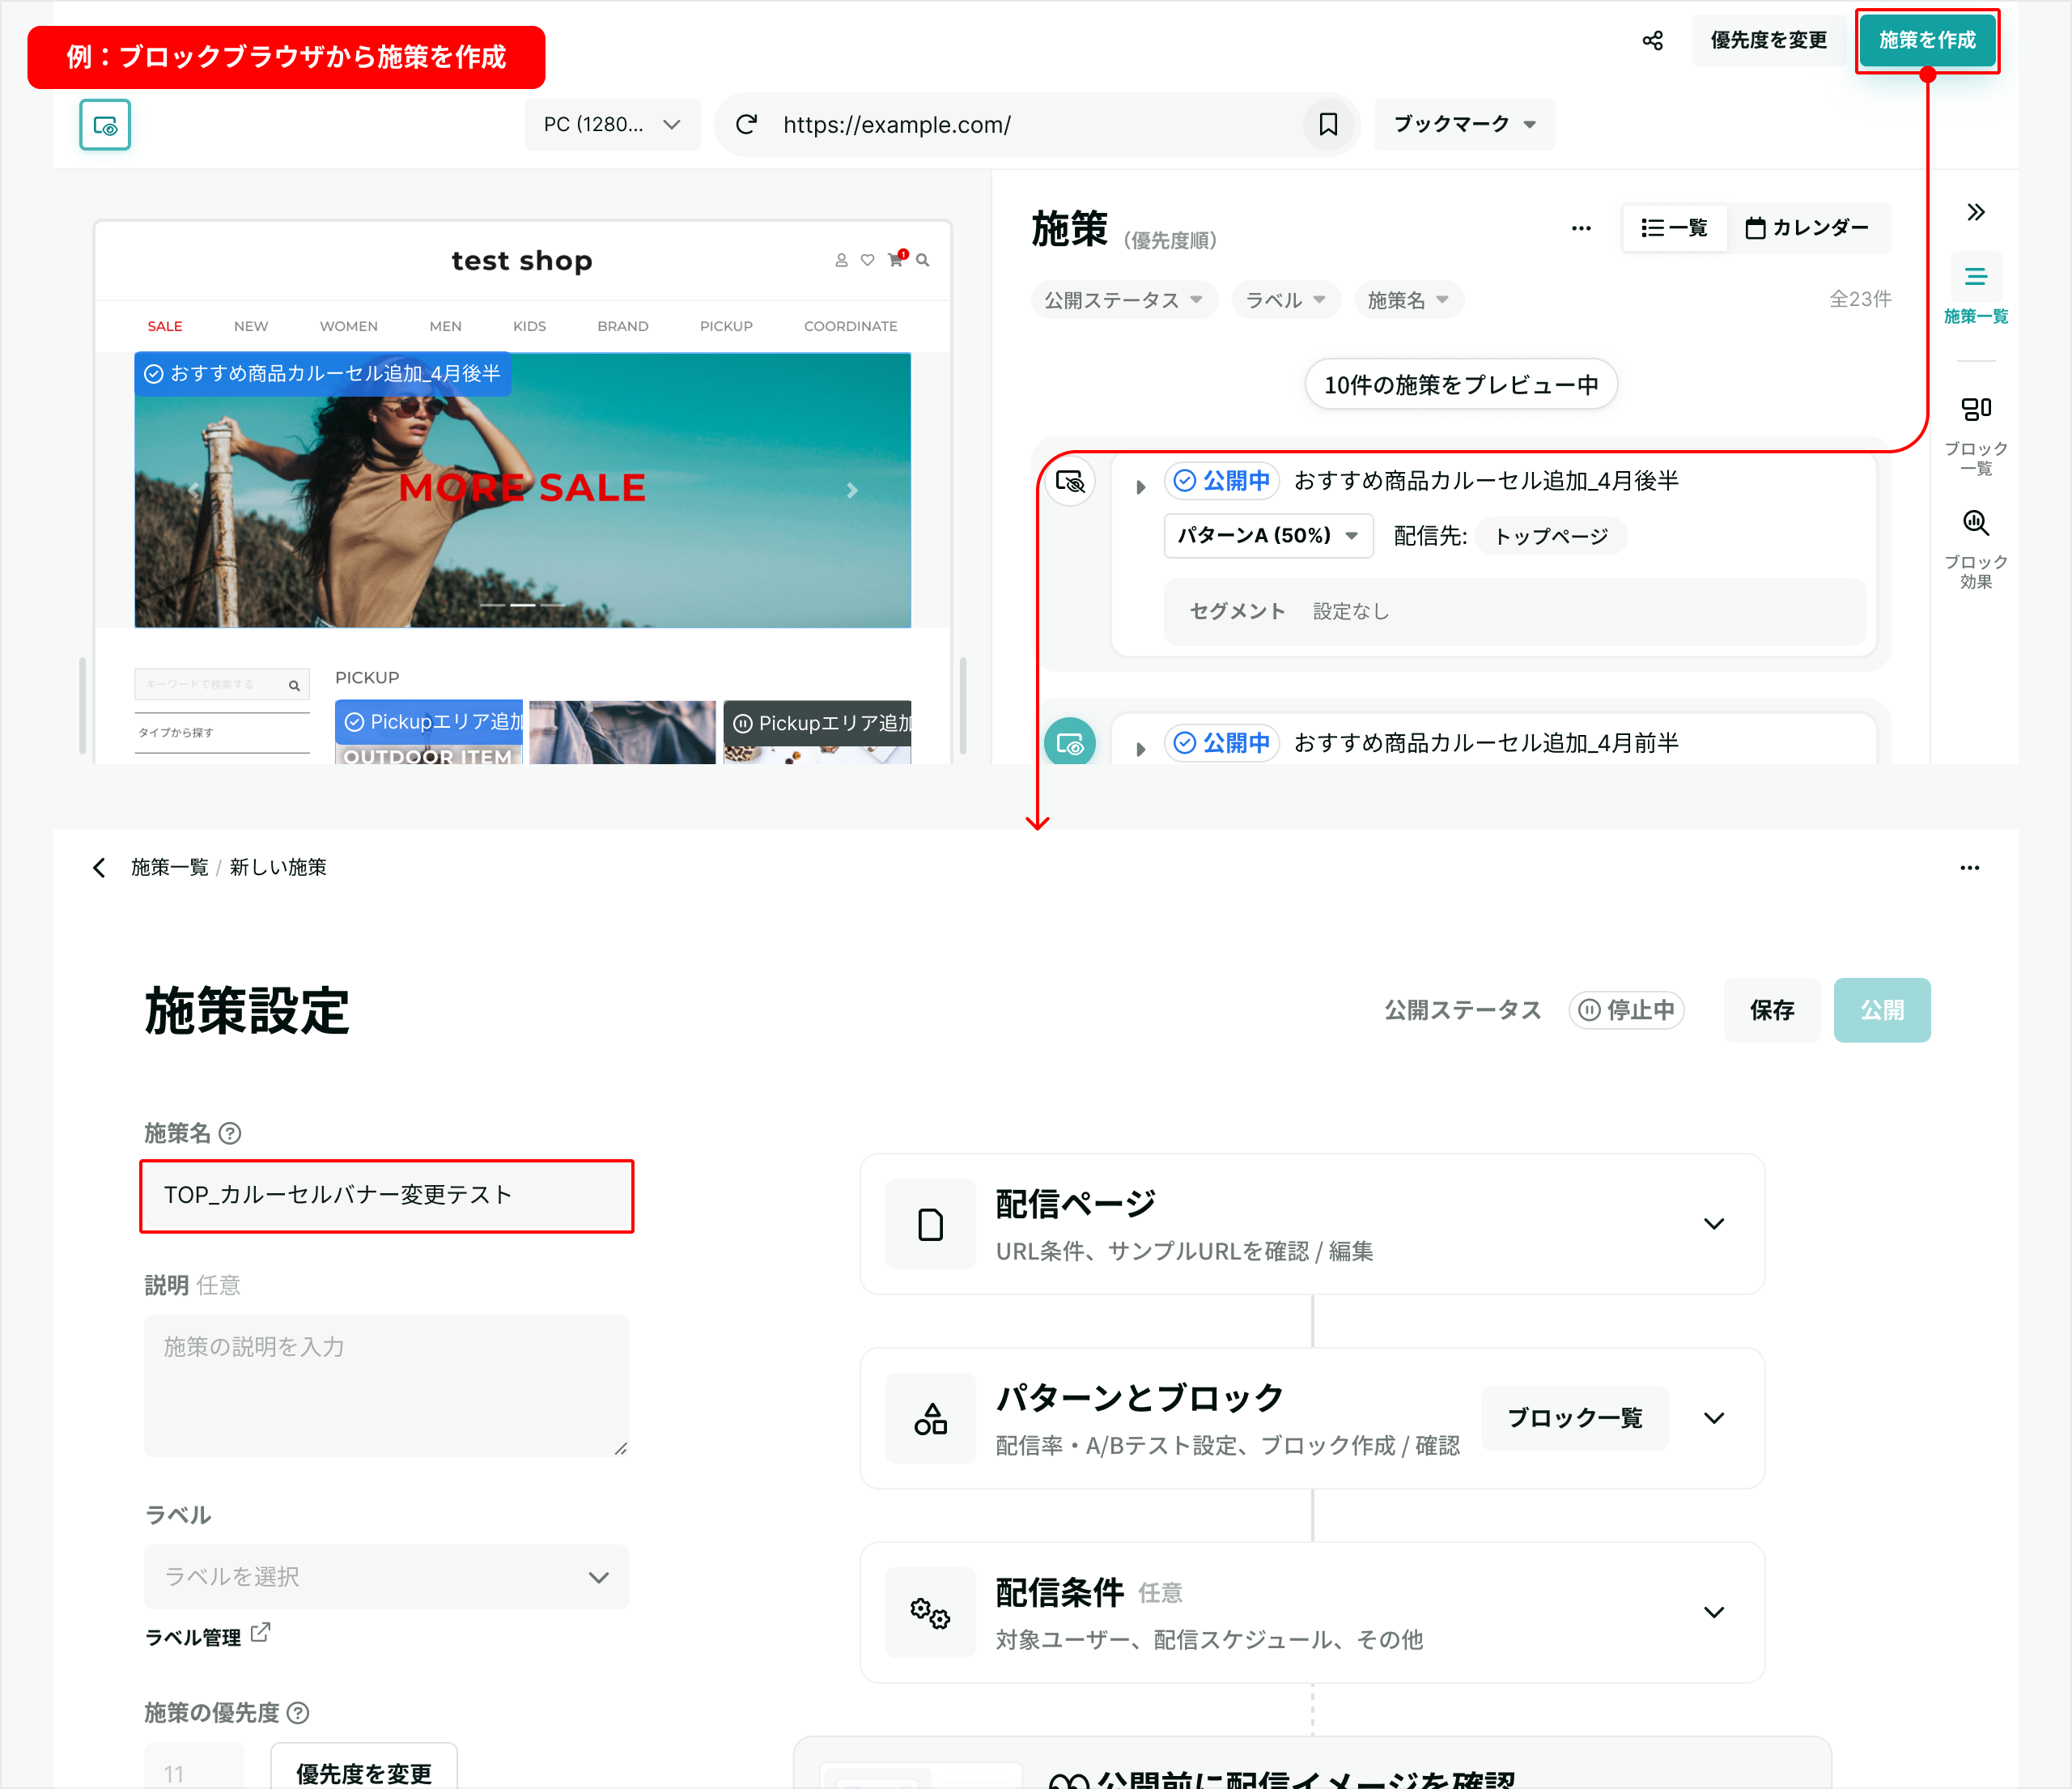Toggle preview for 4月前半 campaign

point(1069,743)
